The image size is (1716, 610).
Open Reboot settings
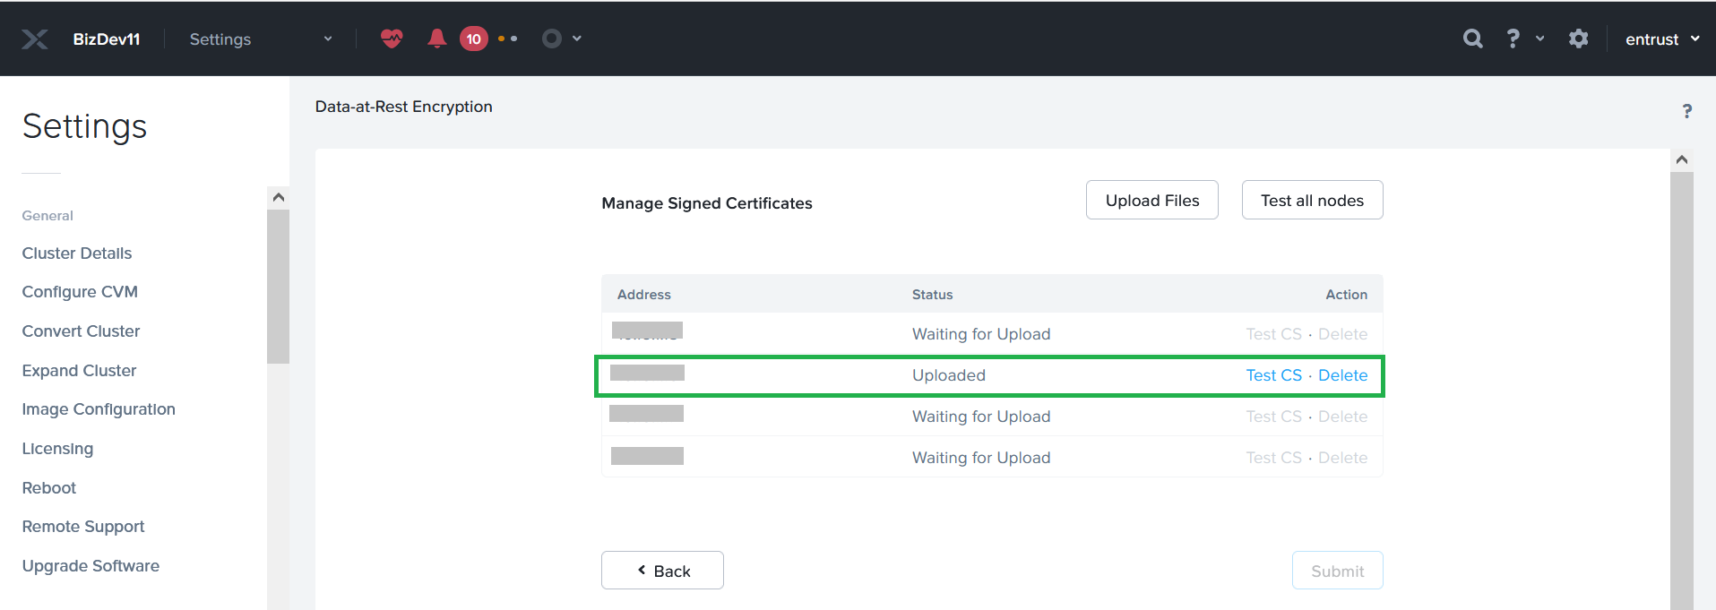click(x=49, y=488)
